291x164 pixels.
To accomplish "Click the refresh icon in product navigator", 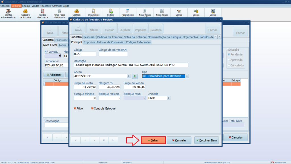I will click(x=113, y=140).
